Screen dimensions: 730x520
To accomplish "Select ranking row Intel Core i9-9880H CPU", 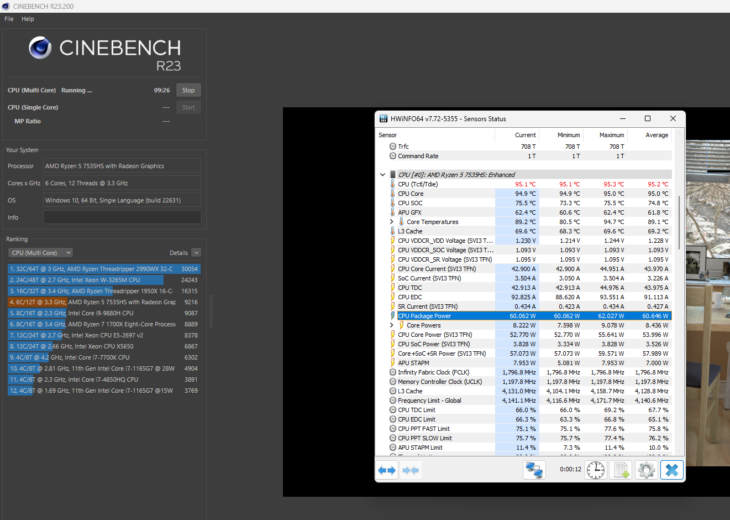I will pyautogui.click(x=104, y=313).
